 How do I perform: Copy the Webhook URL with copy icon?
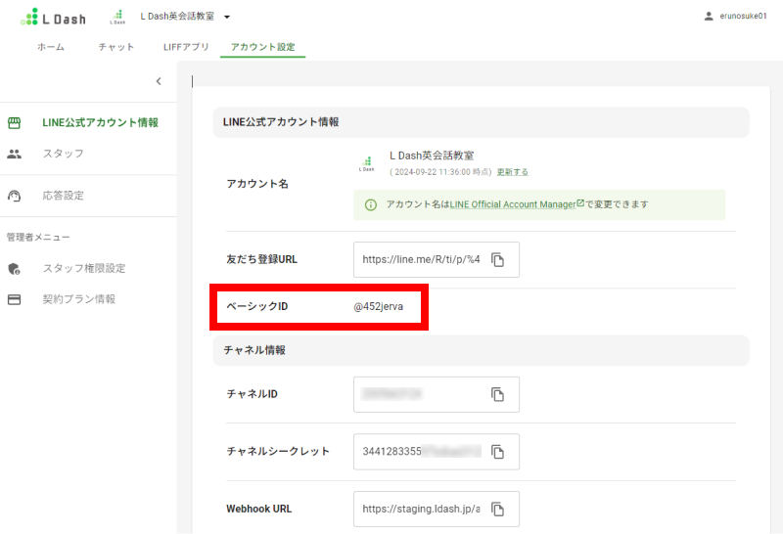497,509
